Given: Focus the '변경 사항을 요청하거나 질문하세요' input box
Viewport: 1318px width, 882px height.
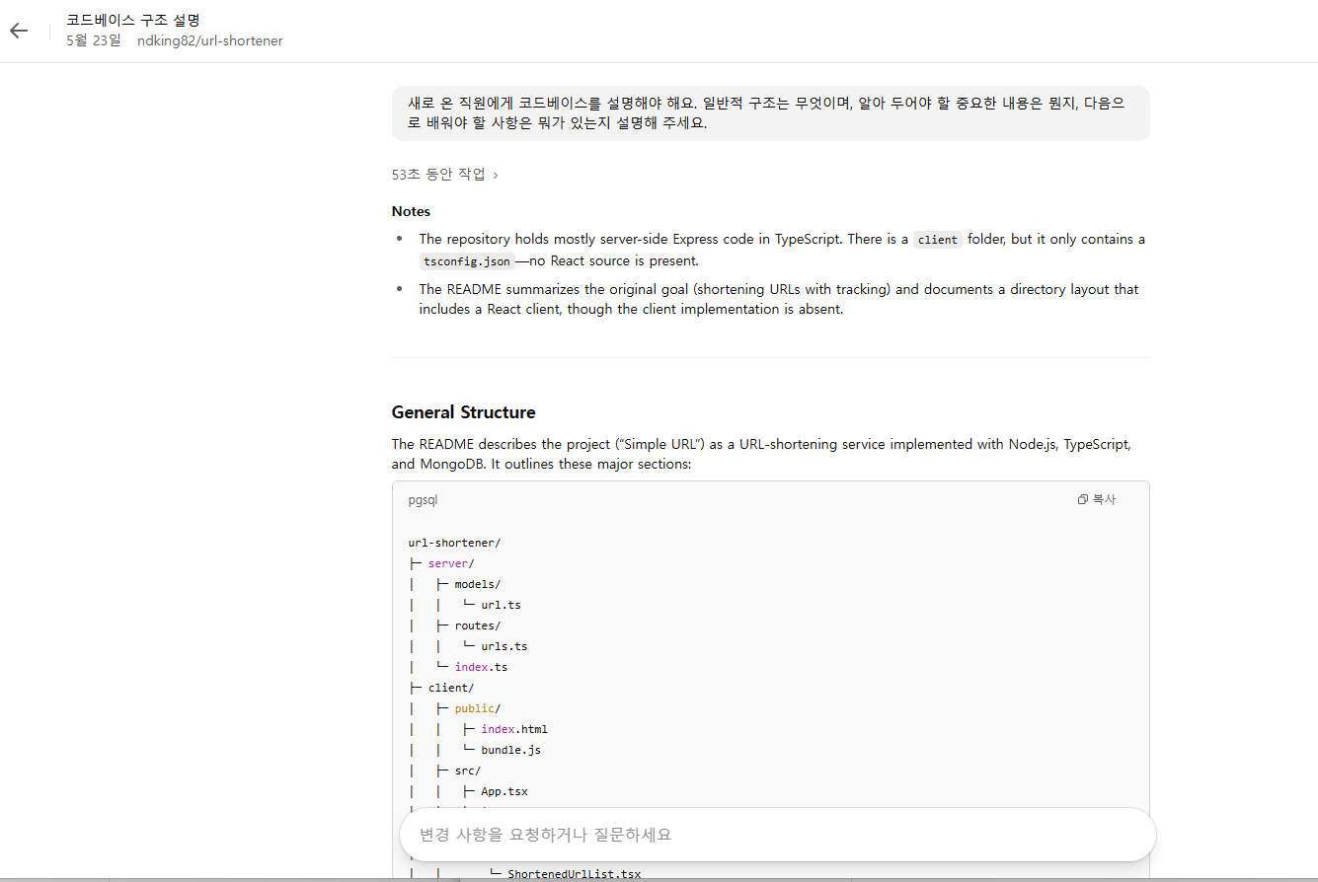Looking at the screenshot, I should tap(777, 835).
